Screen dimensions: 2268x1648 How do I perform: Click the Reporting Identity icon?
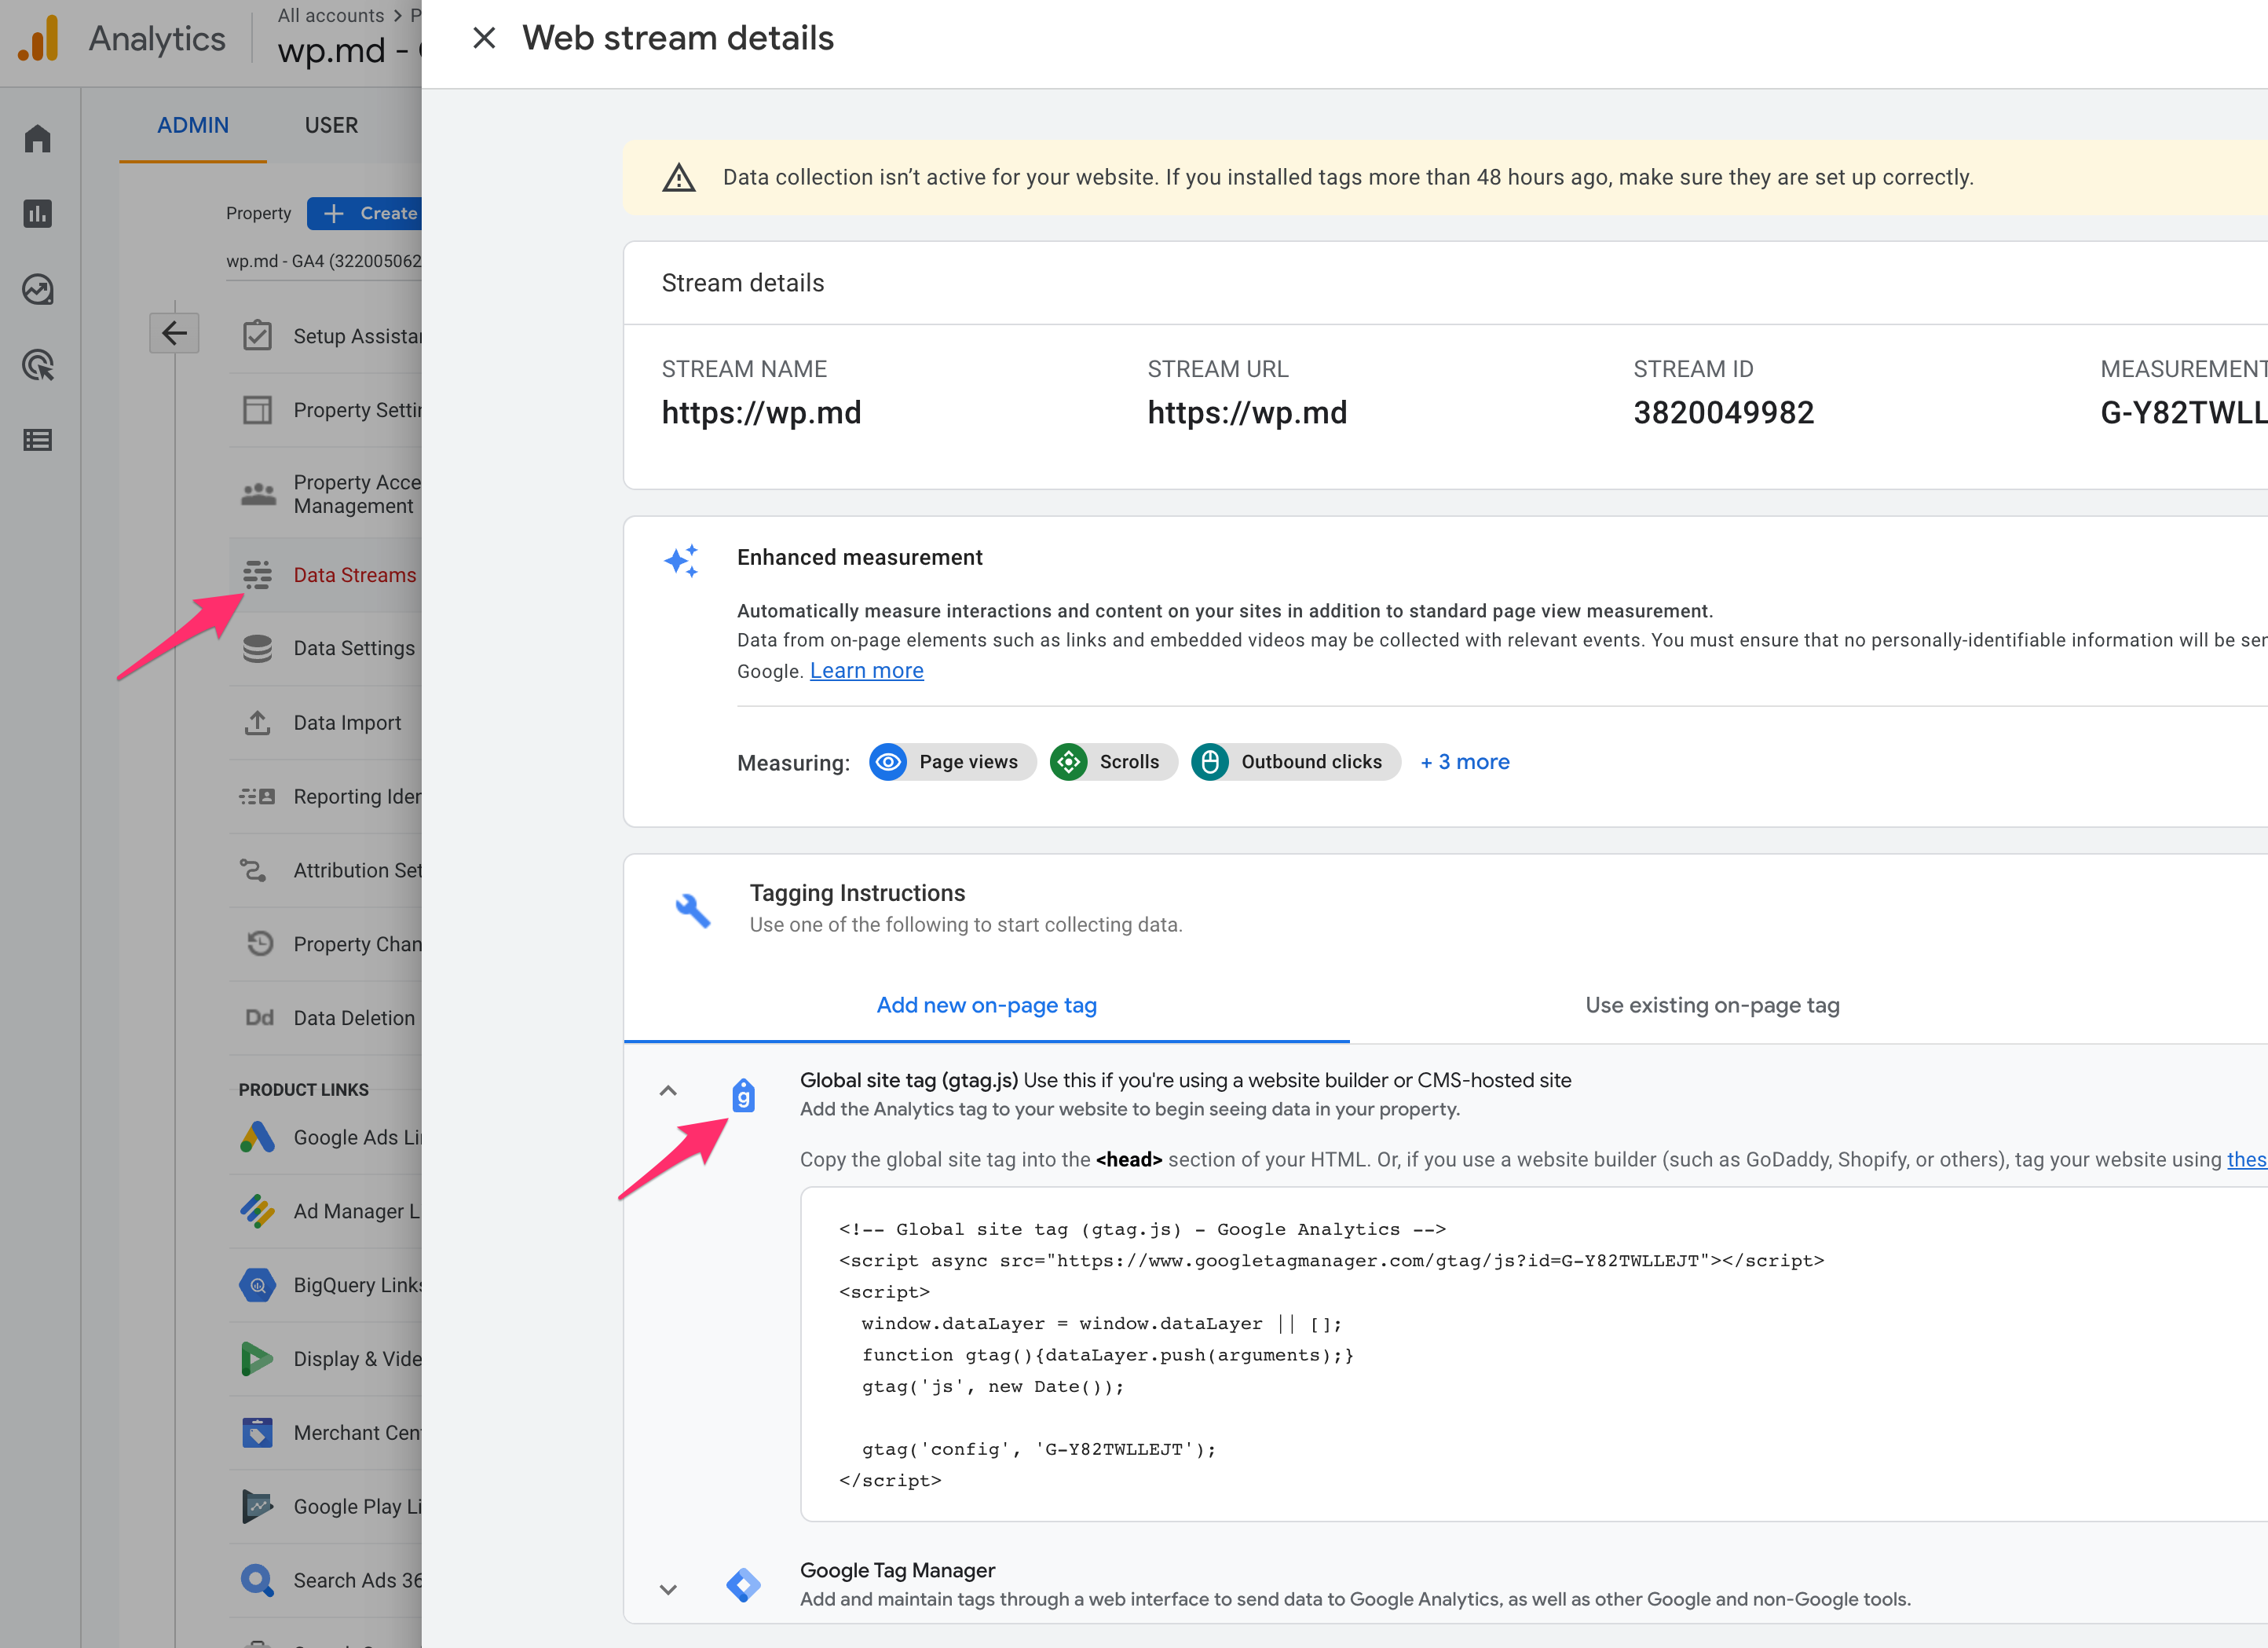[x=257, y=797]
